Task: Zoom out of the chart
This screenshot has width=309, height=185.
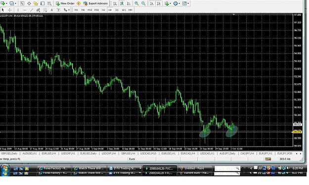Action: click(143, 3)
